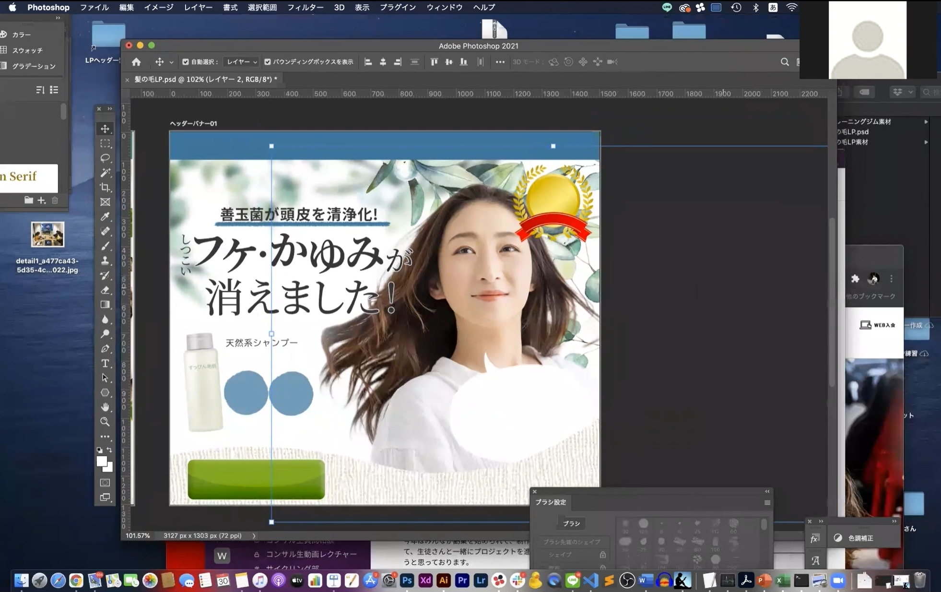Image resolution: width=941 pixels, height=592 pixels.
Task: Close the 髪の毛LP.psd document tab
Action: tap(127, 80)
